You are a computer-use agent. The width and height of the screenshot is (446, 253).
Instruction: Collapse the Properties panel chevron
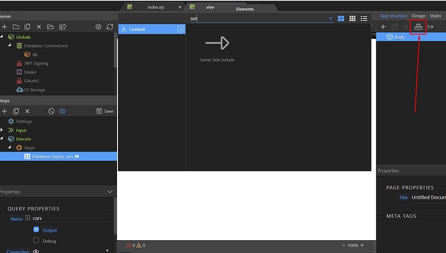tap(110, 192)
